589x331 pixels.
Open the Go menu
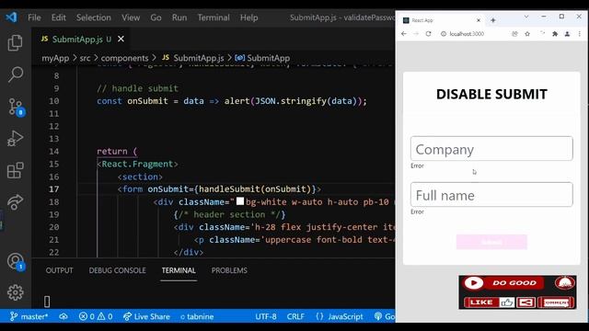tap(156, 17)
